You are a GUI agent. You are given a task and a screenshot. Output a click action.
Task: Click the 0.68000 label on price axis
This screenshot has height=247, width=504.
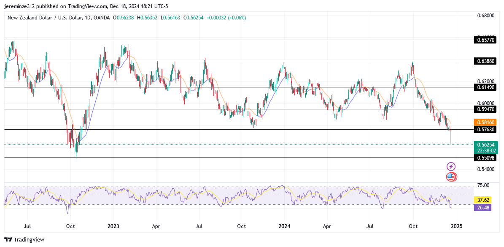click(486, 16)
